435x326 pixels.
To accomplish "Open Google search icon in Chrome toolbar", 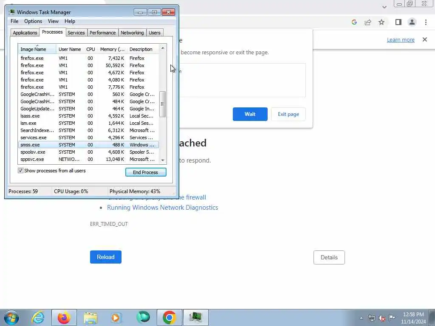I will pyautogui.click(x=354, y=22).
